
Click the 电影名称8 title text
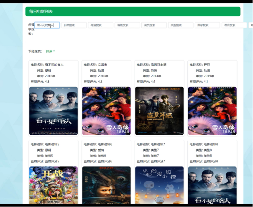(x=204, y=144)
